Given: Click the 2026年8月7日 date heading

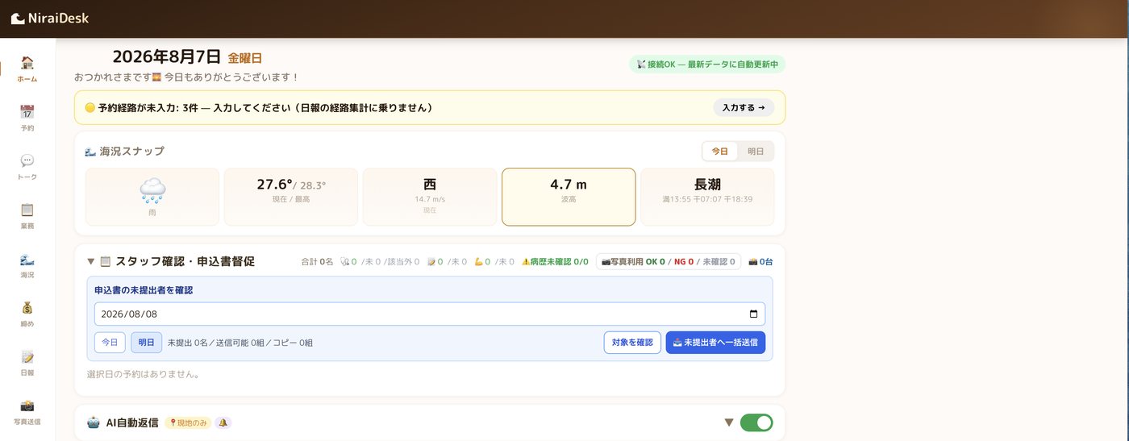Looking at the screenshot, I should click(x=166, y=56).
